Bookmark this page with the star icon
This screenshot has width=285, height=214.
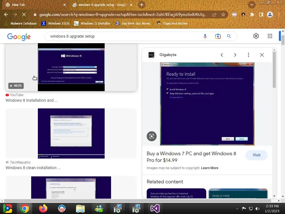(223, 14)
